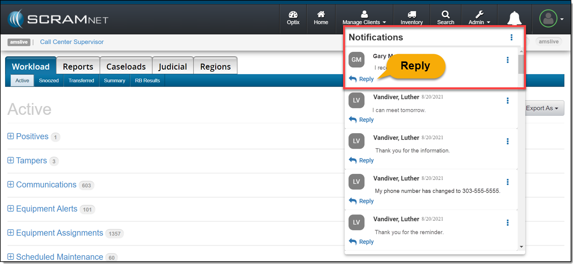The height and width of the screenshot is (264, 573).
Task: Expand the Equipment Alerts section
Action: (11, 209)
